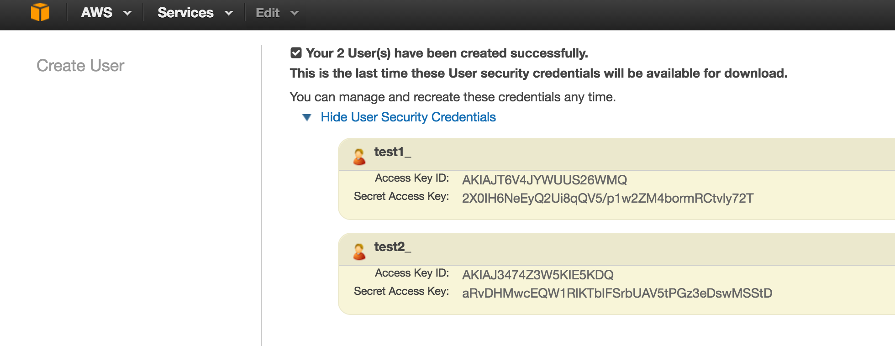Click the test1_ user name header
The height and width of the screenshot is (346, 895).
click(393, 152)
